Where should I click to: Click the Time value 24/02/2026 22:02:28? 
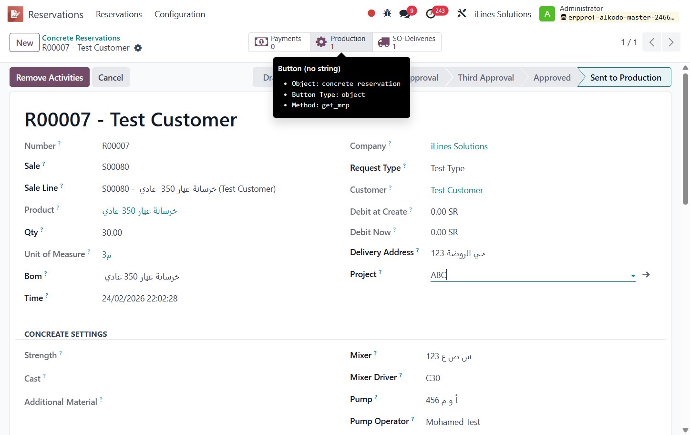point(140,299)
